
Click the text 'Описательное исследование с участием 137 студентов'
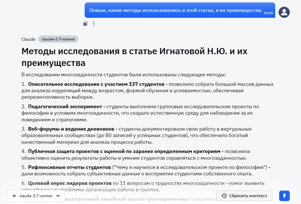click(x=96, y=84)
